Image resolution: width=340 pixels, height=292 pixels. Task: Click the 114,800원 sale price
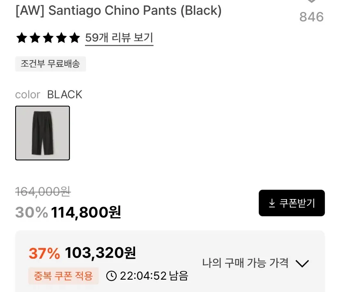86,212
